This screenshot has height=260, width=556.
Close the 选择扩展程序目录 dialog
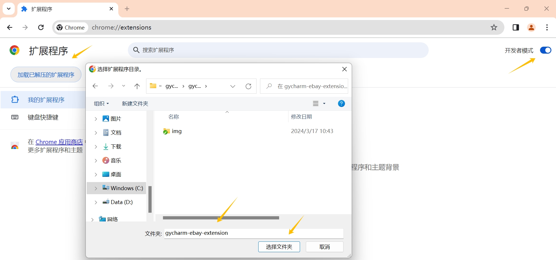click(x=344, y=69)
